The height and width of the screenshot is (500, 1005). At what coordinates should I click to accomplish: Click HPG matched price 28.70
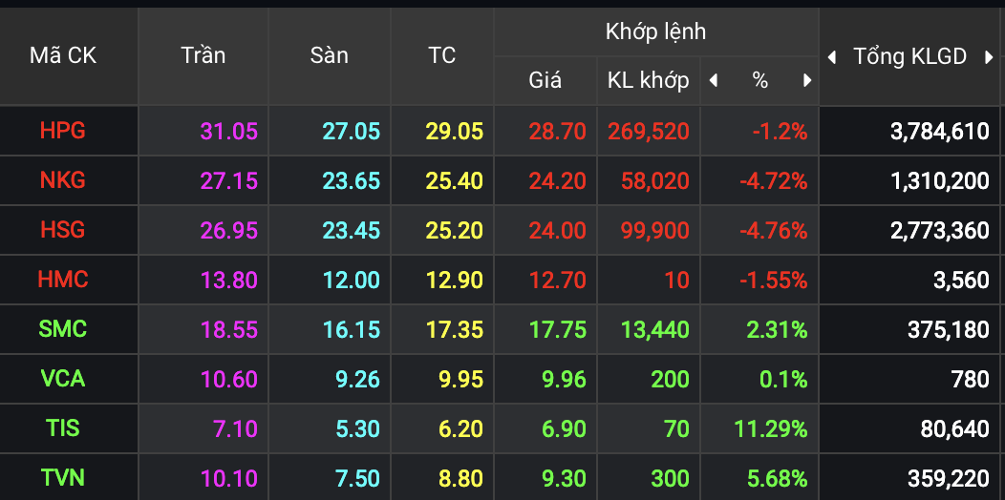[x=557, y=132]
